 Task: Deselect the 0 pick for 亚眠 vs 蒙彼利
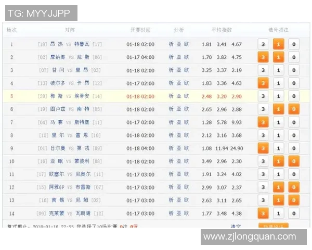294,161
